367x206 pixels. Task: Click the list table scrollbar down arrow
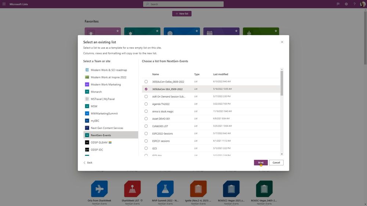282,154
